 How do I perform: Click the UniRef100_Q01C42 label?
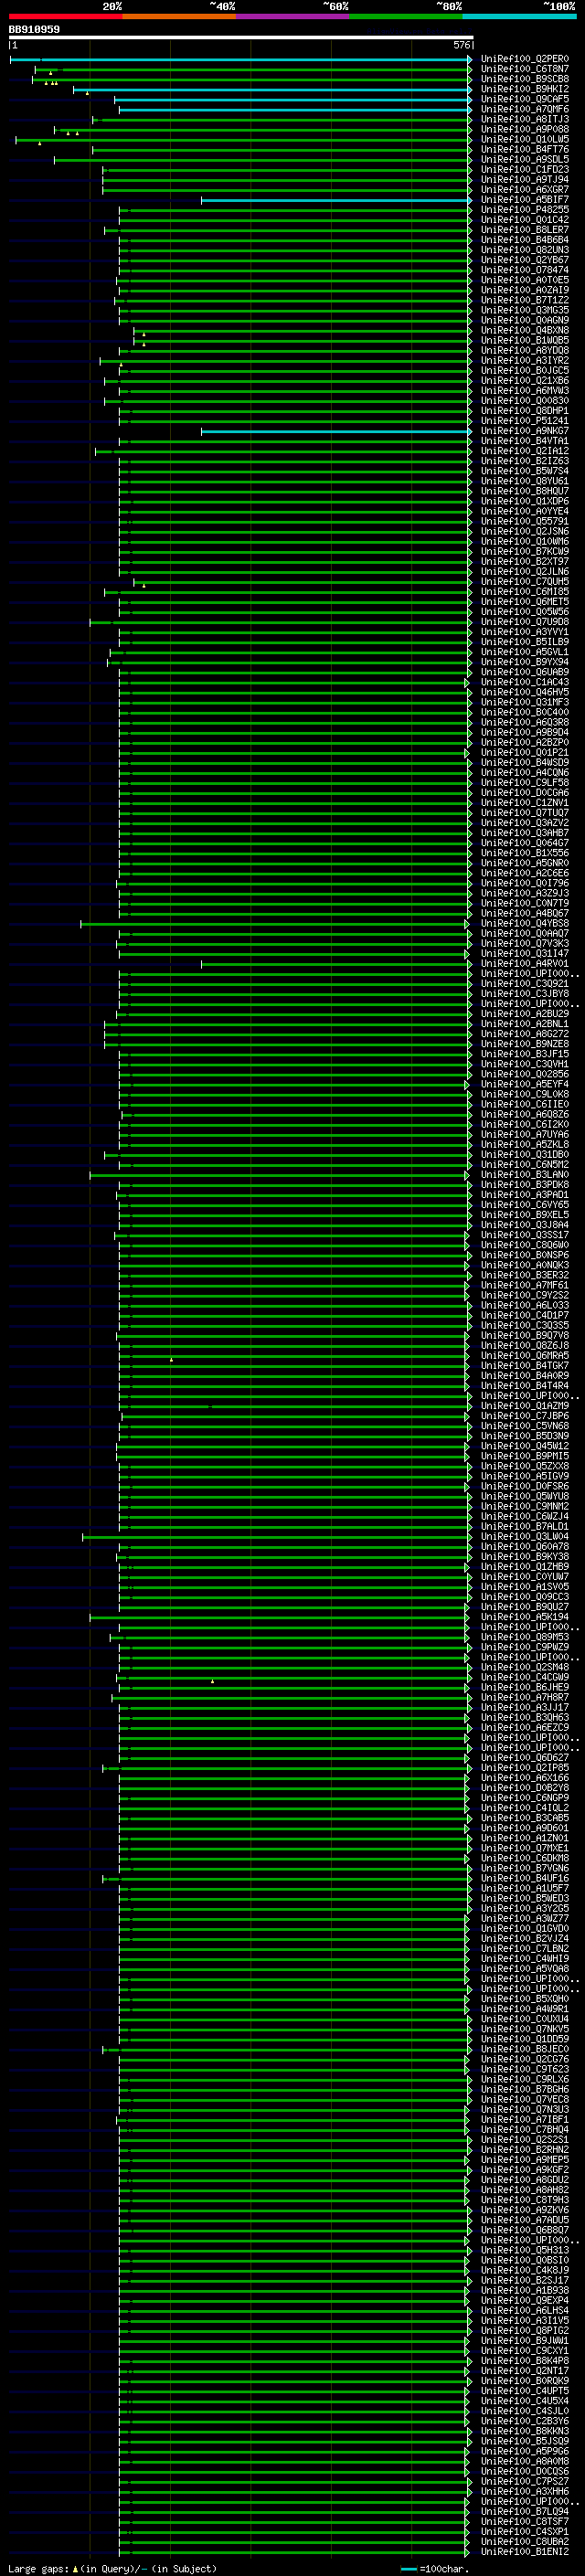pos(525,220)
